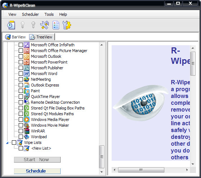Check the Microsoft Office InfoPath checkbox

21,45
